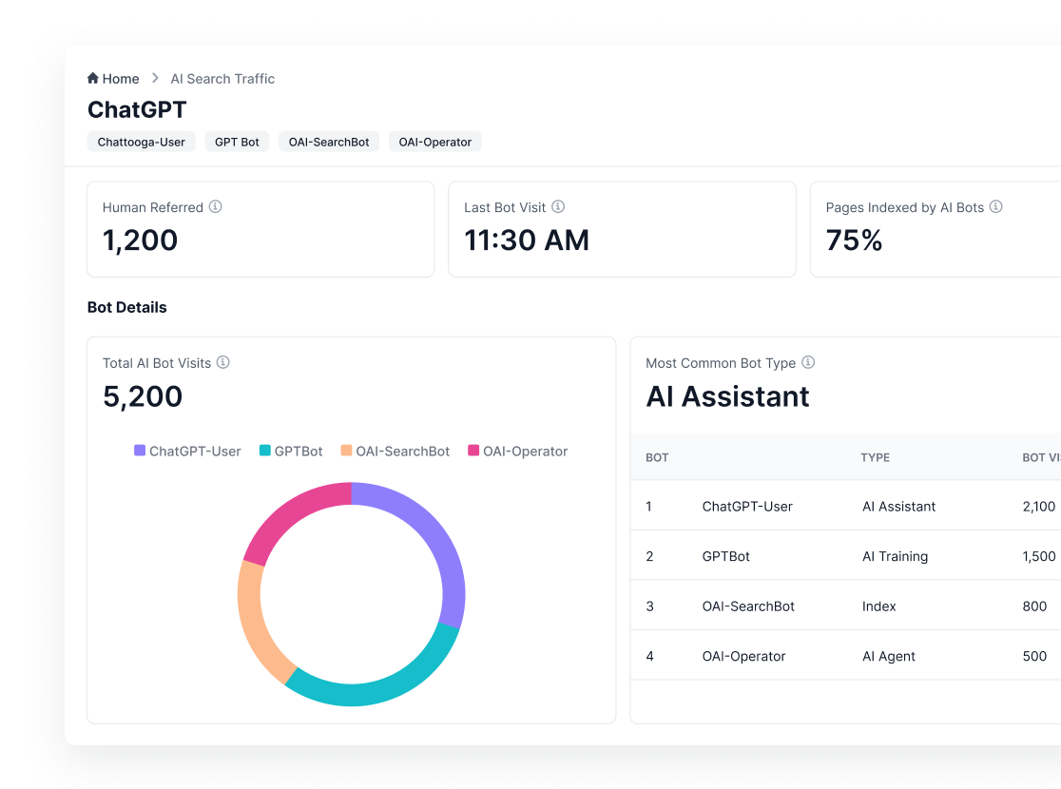The height and width of the screenshot is (789, 1061).
Task: Toggle ChatGPT-User purple legend swatch
Action: (x=140, y=451)
